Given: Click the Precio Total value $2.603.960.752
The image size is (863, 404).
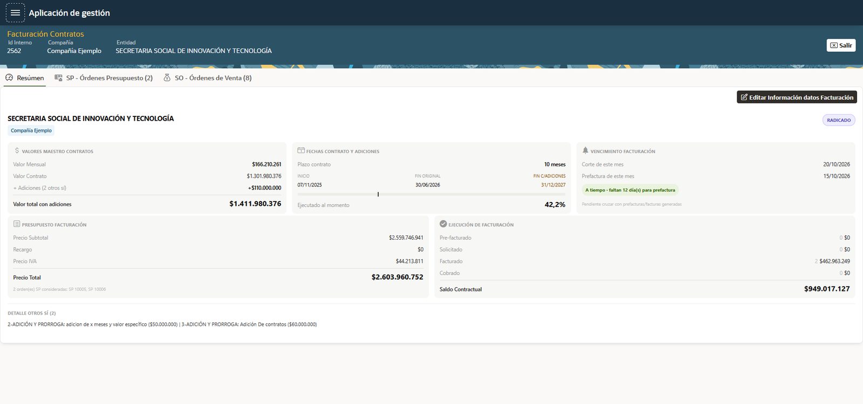Looking at the screenshot, I should point(398,277).
